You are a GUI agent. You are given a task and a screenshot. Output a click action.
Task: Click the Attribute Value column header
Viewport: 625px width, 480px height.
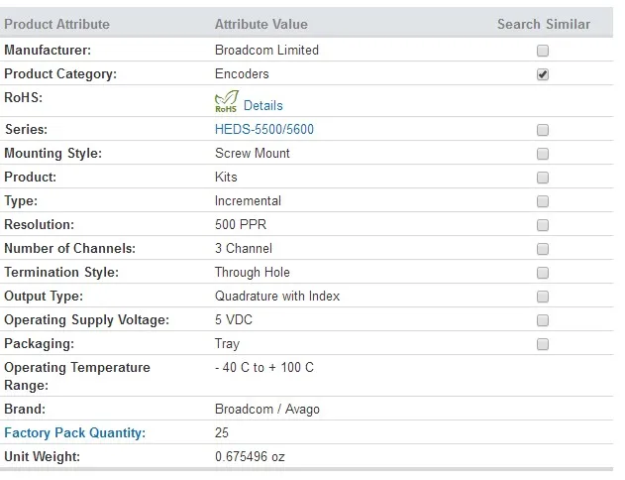pos(261,25)
